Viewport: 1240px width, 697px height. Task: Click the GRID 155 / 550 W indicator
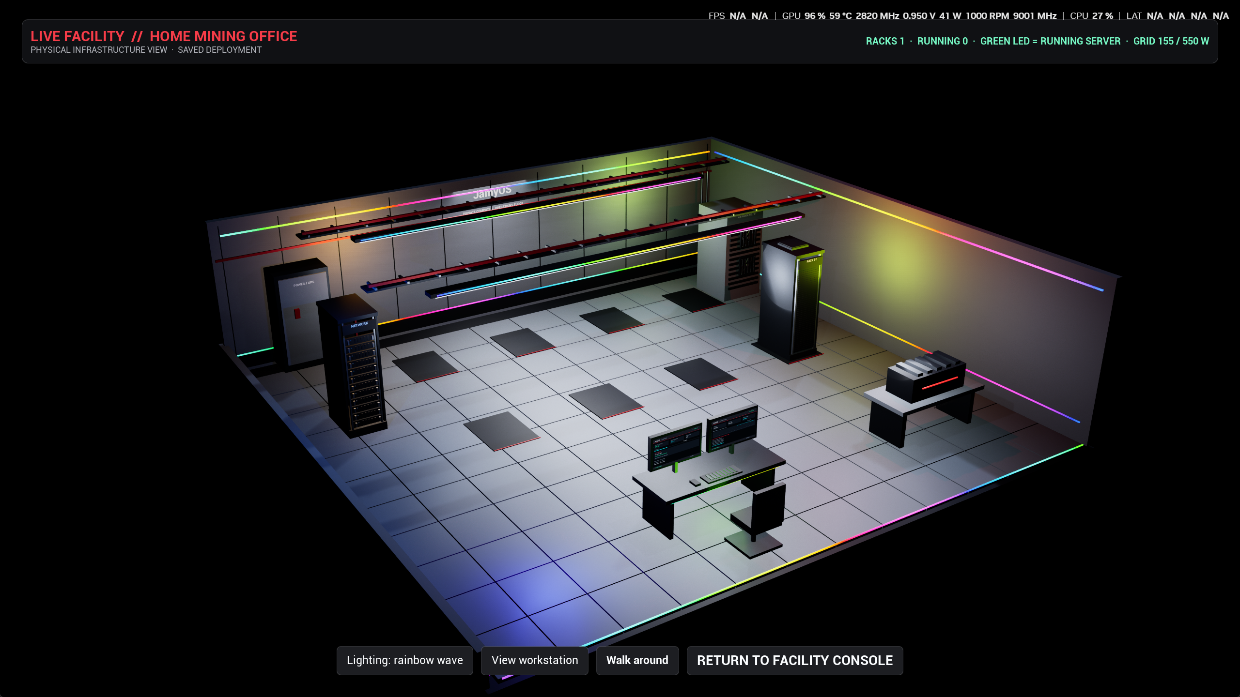tap(1171, 41)
